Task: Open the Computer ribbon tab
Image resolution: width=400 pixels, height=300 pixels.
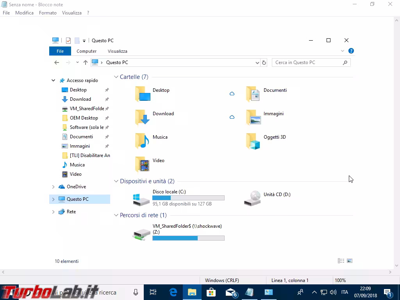Action: (x=86, y=51)
